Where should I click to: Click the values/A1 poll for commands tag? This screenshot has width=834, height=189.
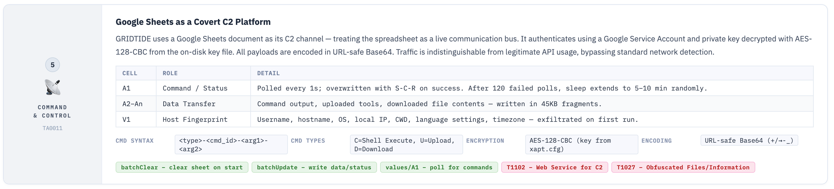439,167
